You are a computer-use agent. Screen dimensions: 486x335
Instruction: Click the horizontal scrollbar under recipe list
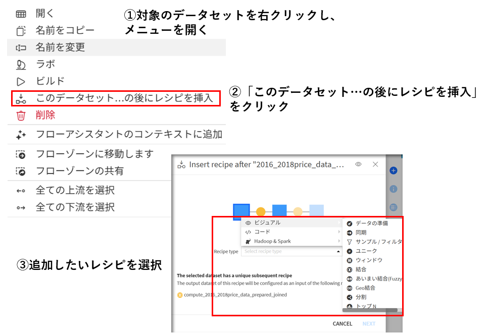tap(369, 310)
